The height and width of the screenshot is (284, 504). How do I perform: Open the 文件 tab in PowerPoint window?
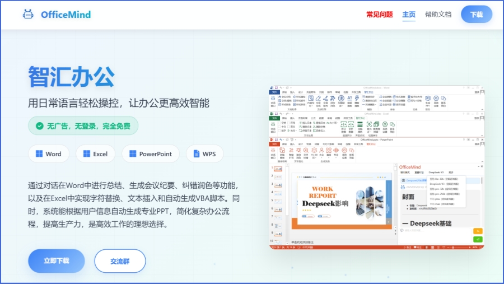[x=274, y=144]
